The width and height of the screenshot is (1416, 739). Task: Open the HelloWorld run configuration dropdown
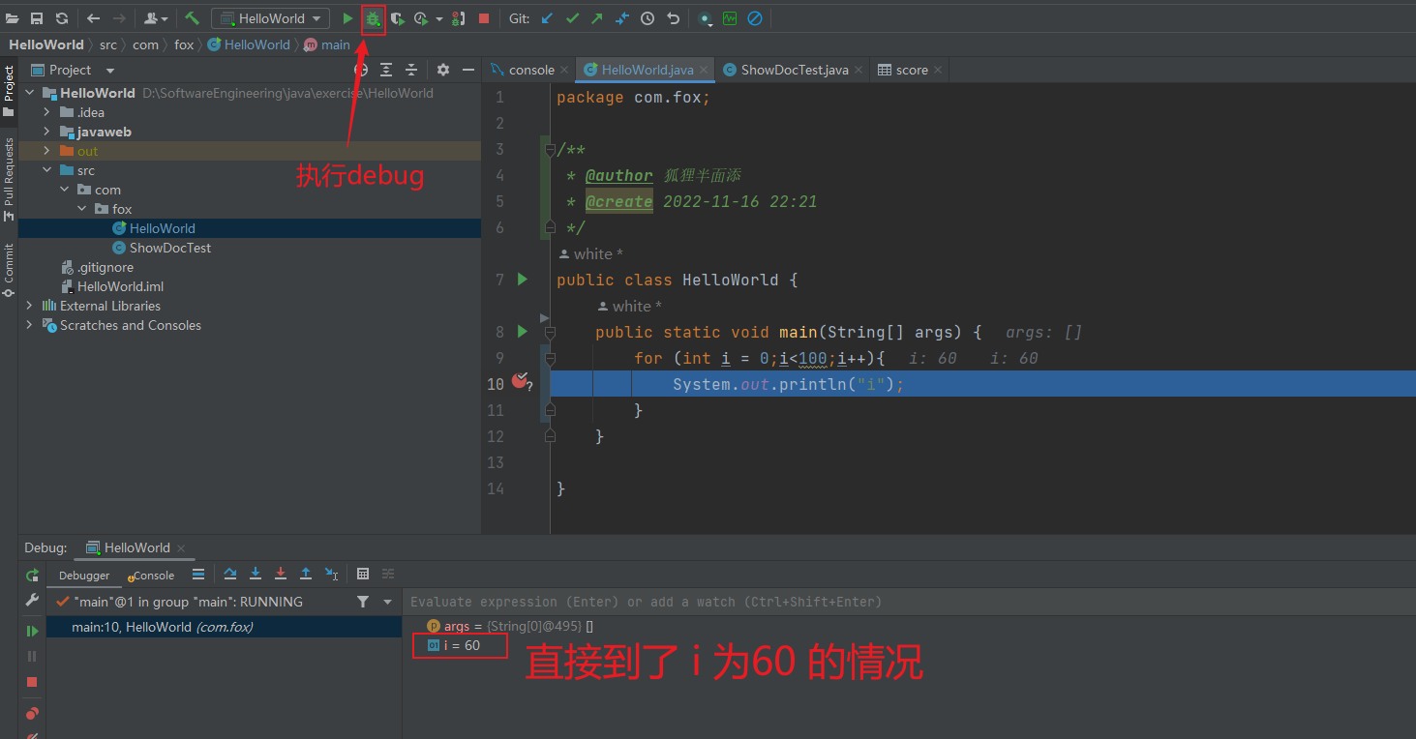coord(270,18)
